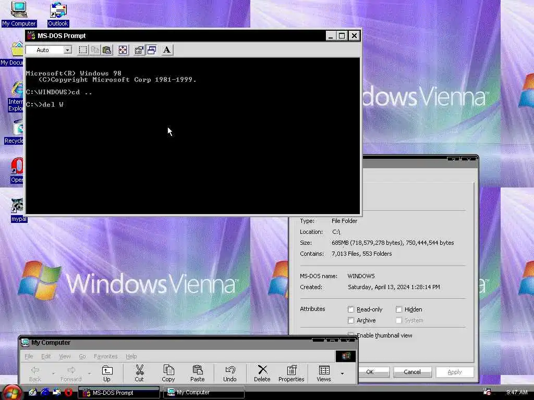This screenshot has height=400, width=534.
Task: Toggle the System attribute checkbox
Action: click(x=399, y=320)
